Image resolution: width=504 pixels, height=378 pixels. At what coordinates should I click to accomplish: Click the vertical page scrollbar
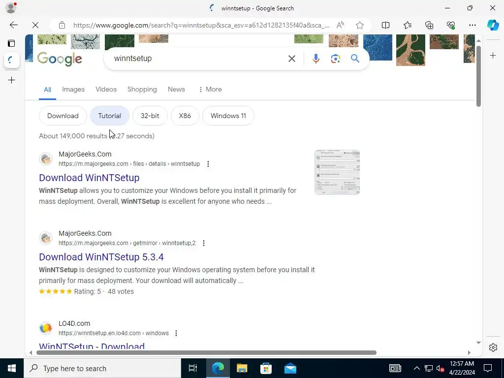click(478, 76)
